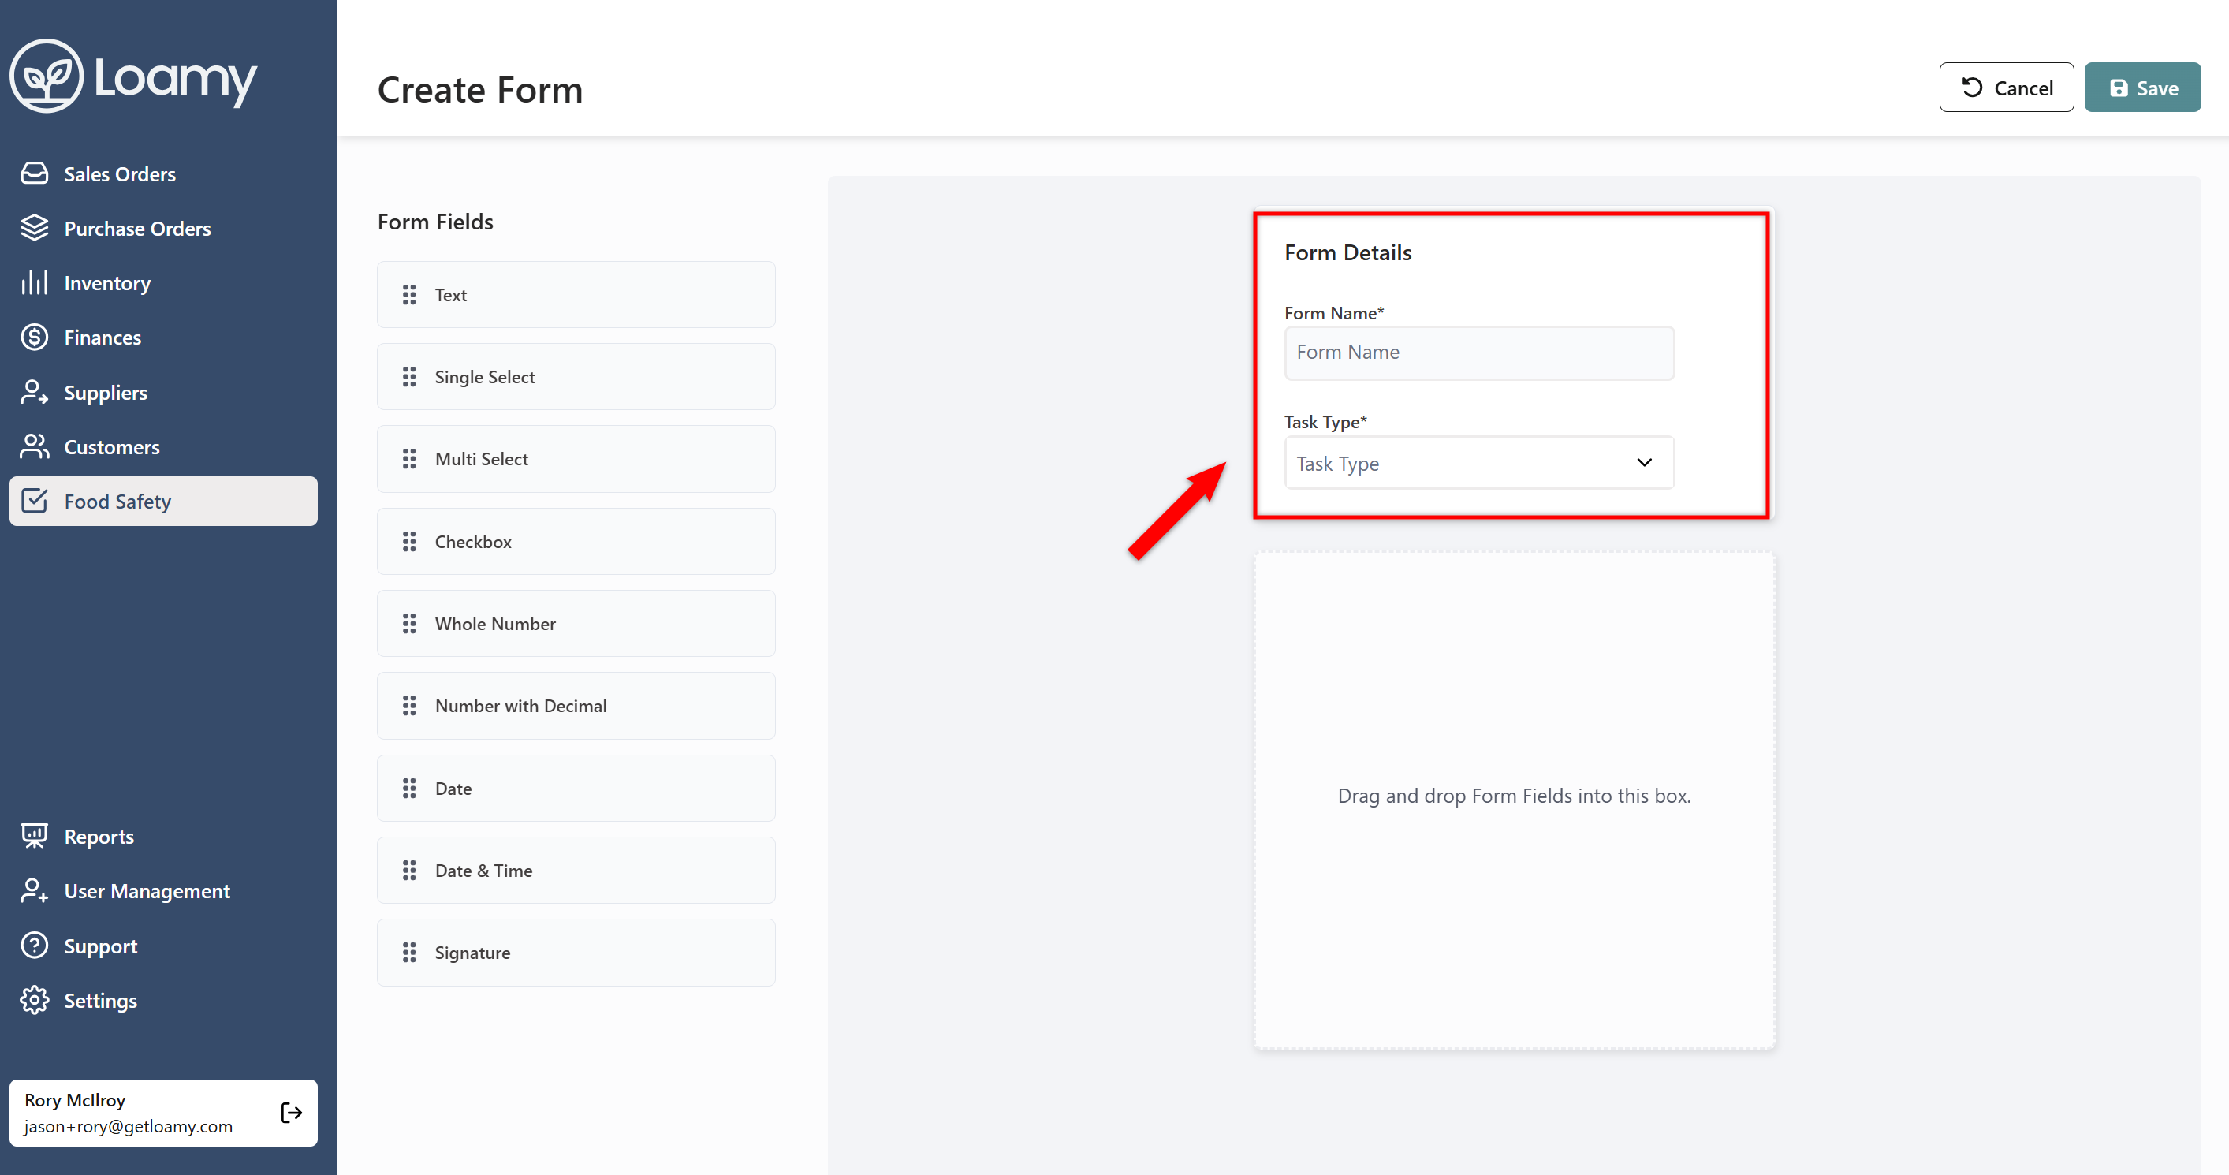Click the drag and drop form area
Image resolution: width=2229 pixels, height=1175 pixels.
tap(1515, 800)
